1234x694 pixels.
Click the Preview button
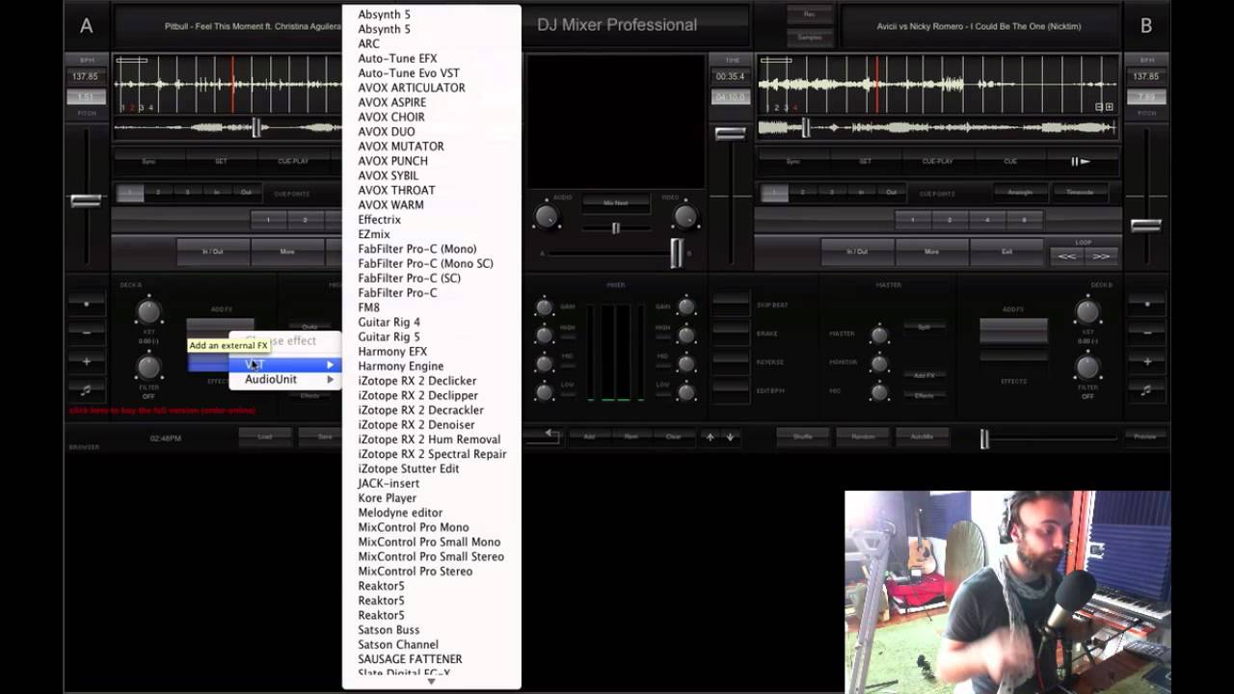pyautogui.click(x=1144, y=437)
